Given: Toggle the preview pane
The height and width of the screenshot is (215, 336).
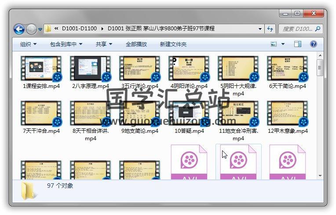Looking at the screenshot, I should pos(298,44).
